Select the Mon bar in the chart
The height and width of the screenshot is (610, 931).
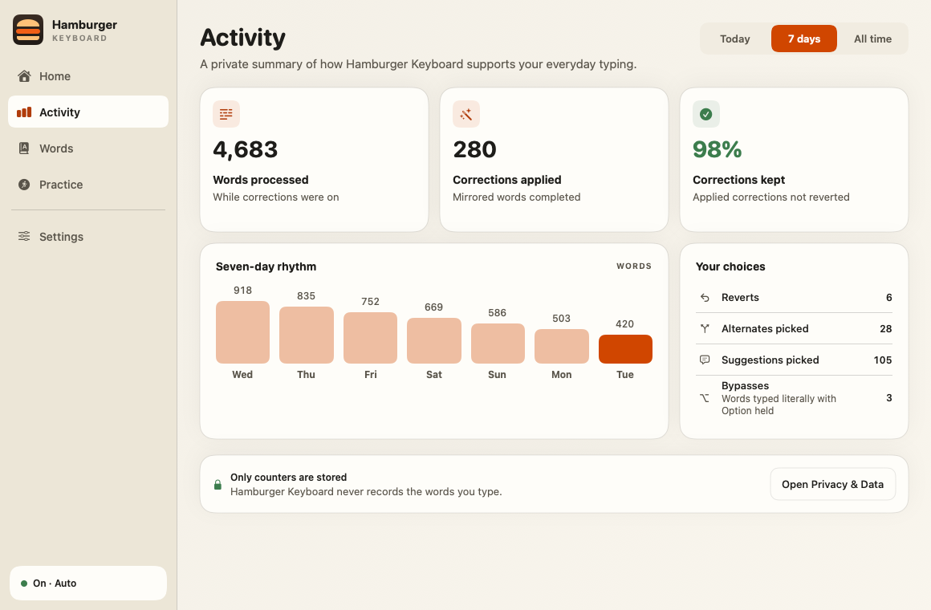tap(562, 346)
